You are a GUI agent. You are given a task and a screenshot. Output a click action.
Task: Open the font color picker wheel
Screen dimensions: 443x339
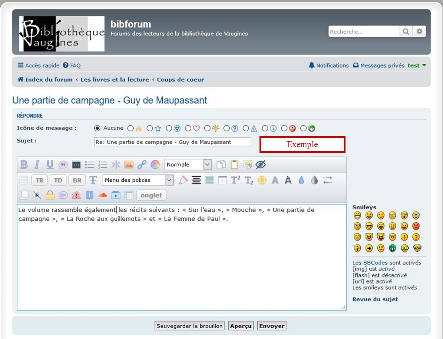155,165
